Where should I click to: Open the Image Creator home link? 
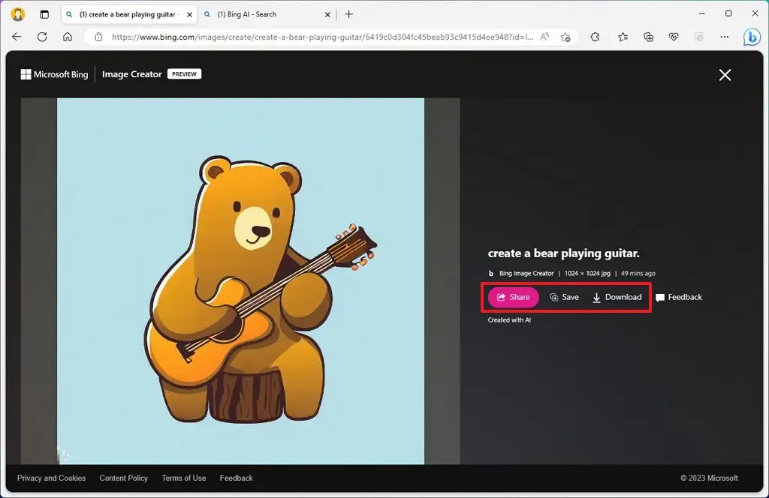(x=131, y=74)
